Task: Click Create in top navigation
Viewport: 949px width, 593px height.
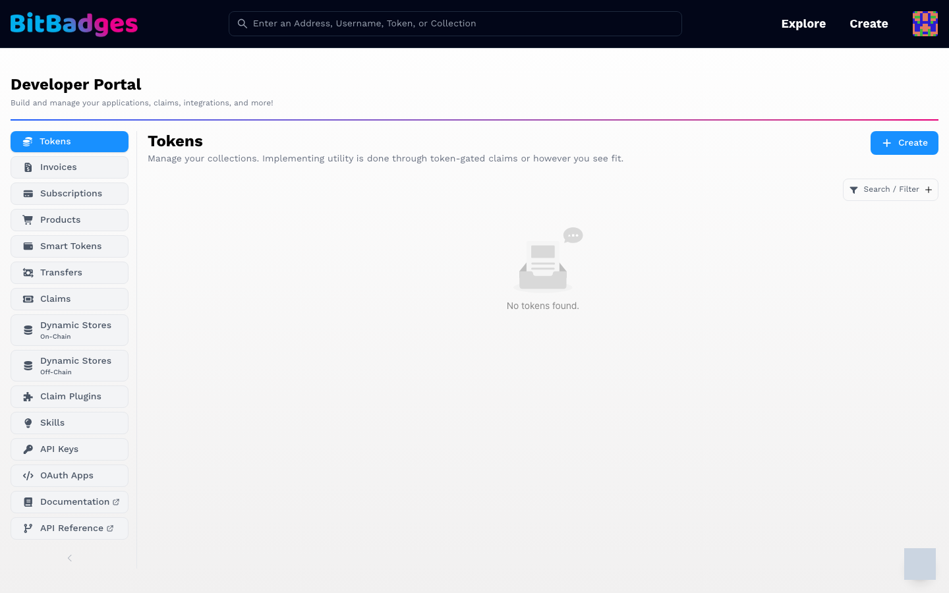Action: pyautogui.click(x=869, y=24)
